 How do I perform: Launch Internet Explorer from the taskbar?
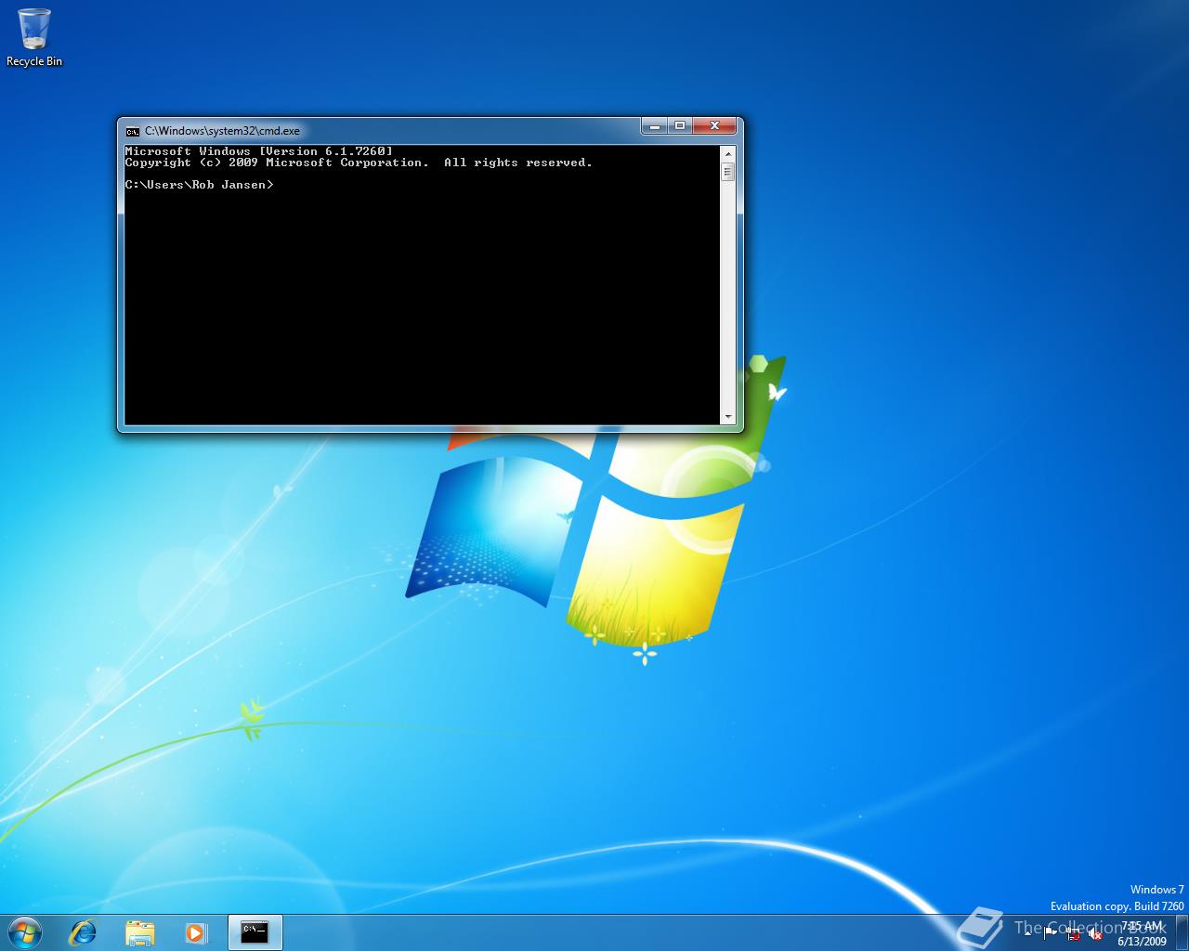(x=84, y=932)
